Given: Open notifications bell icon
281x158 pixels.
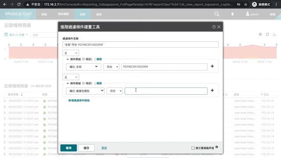Looking at the screenshot, I should tap(232, 14).
